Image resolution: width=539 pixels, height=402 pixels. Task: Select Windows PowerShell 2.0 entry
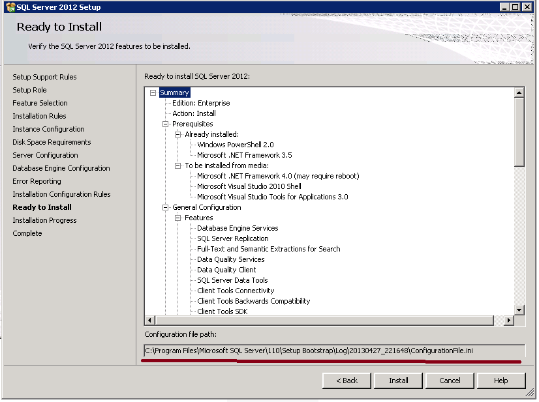pyautogui.click(x=236, y=145)
